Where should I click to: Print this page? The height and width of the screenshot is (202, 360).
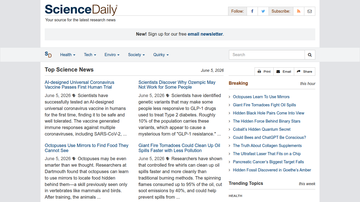click(x=264, y=72)
